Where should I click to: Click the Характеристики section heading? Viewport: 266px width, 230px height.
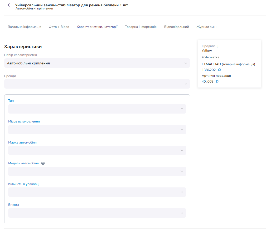[23, 47]
